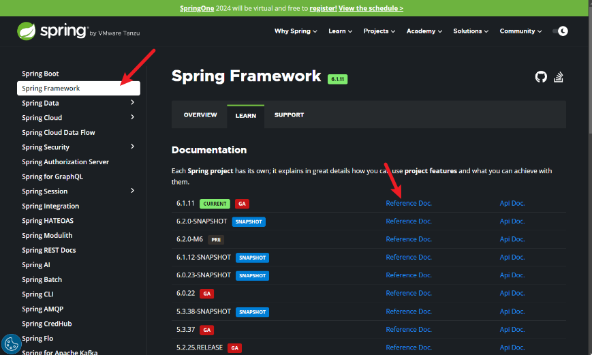Open Reference Doc for 6.2.0-M6
Viewport: 592px width, 355px height.
click(x=409, y=239)
